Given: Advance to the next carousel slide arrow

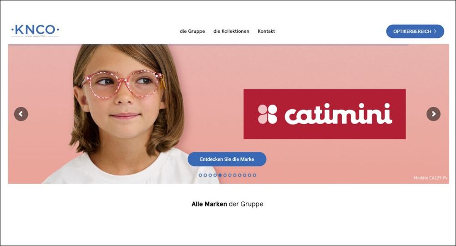Looking at the screenshot, I should click(433, 114).
